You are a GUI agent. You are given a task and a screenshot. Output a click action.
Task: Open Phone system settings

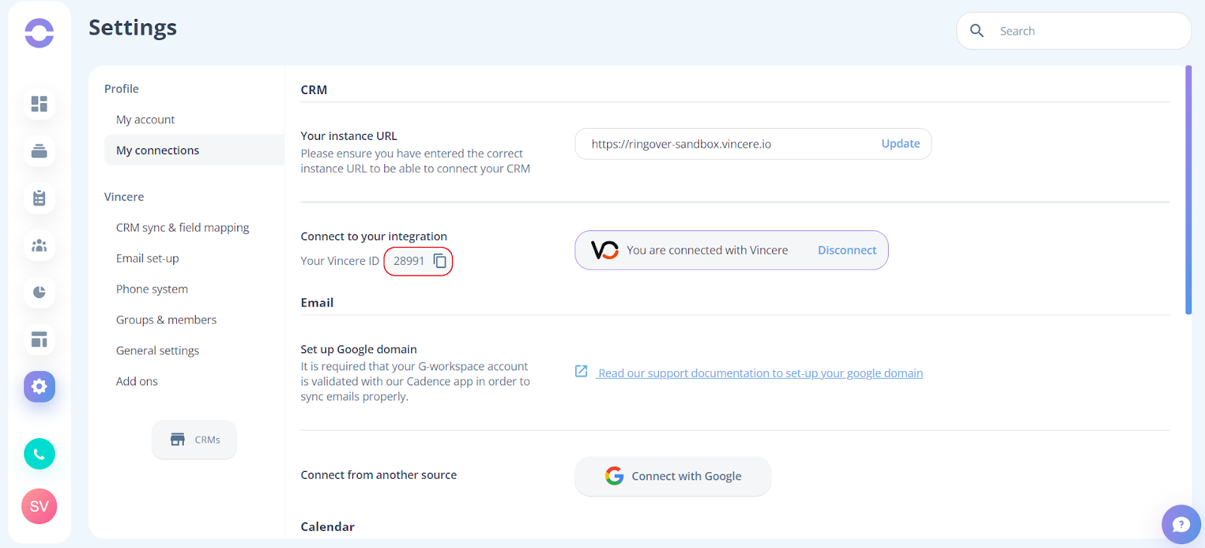152,289
